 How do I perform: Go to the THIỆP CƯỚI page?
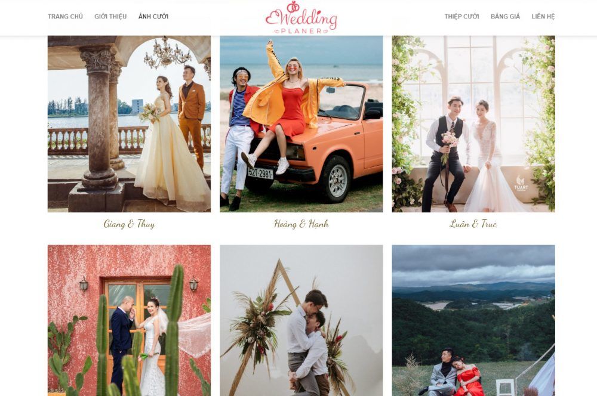coord(461,16)
